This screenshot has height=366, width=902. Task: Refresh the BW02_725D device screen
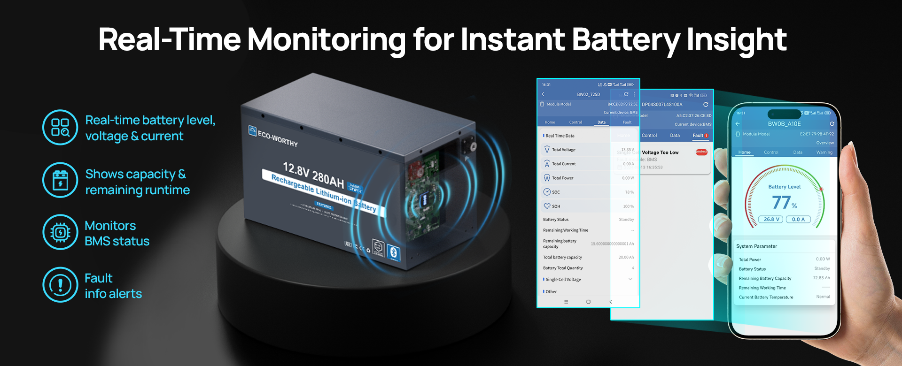(626, 94)
